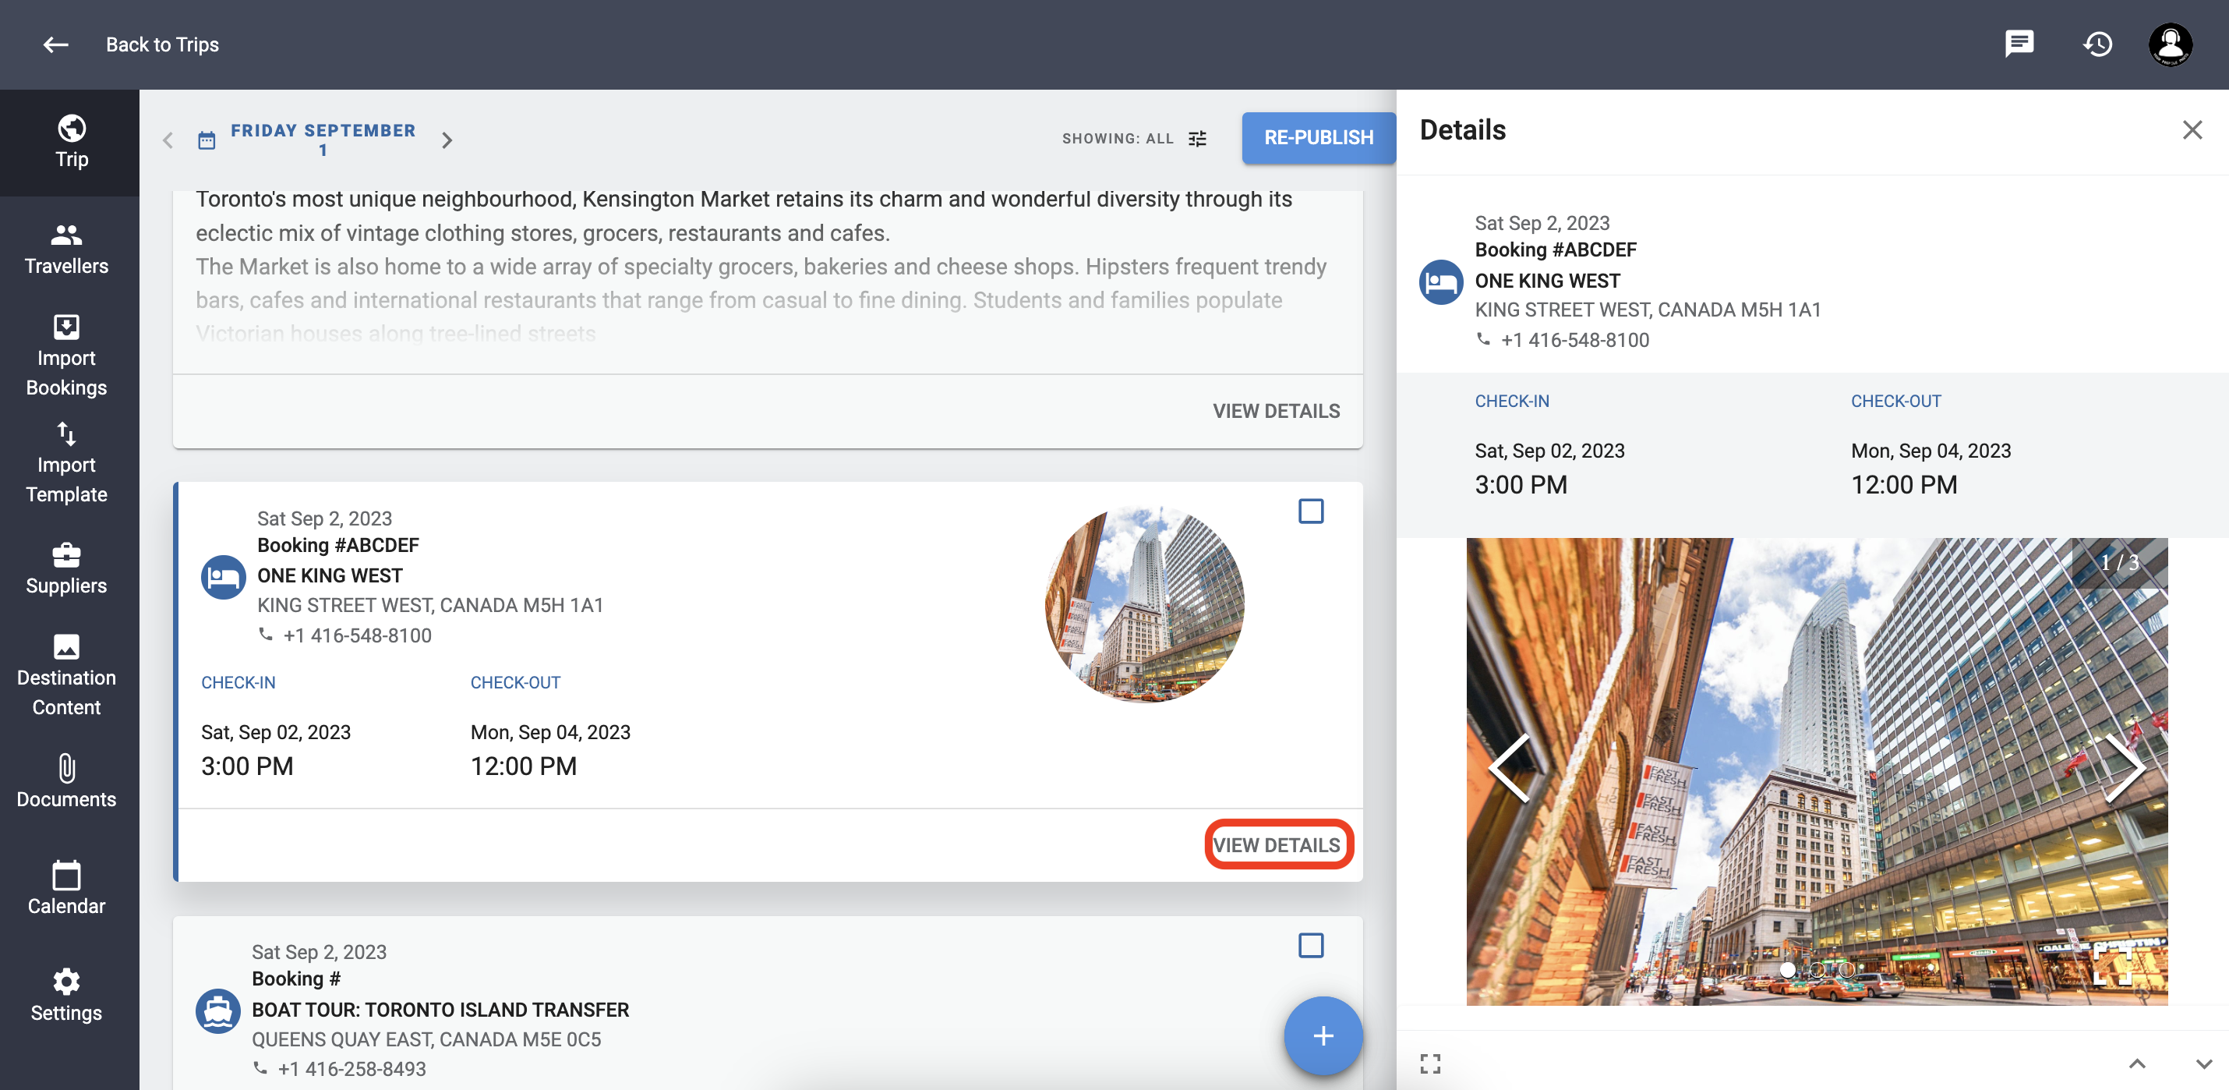Go to next day chevron
Viewport: 2229px width, 1090px height.
(447, 140)
